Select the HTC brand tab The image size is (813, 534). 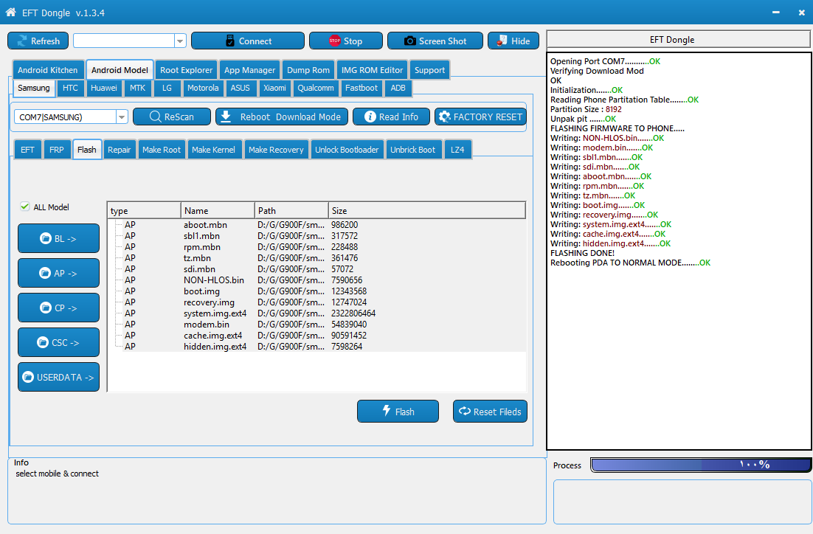[70, 88]
